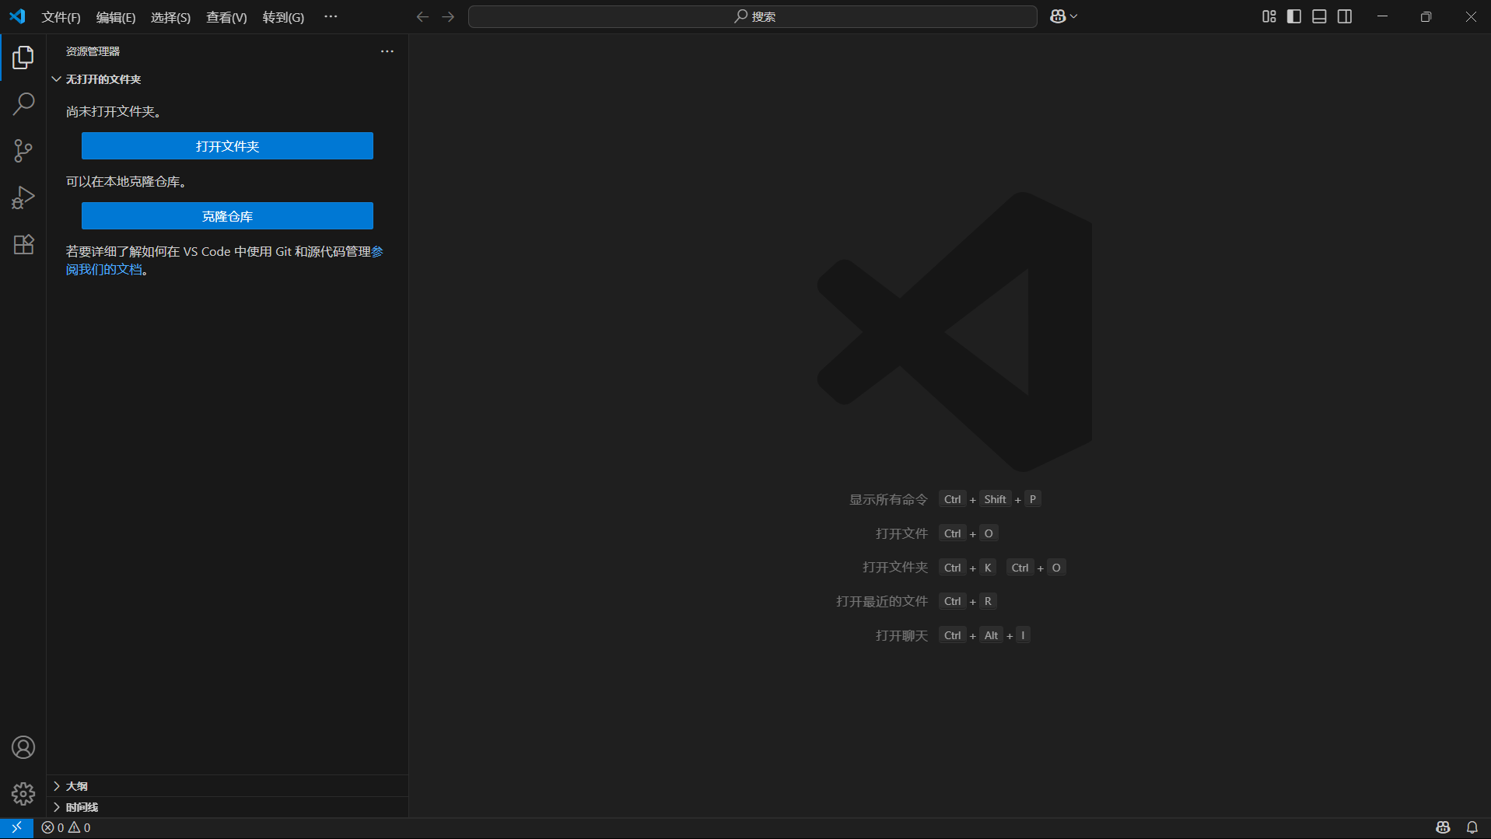1491x839 pixels.
Task: Open the dropdown arrow next to Copilot icon
Action: [1074, 16]
